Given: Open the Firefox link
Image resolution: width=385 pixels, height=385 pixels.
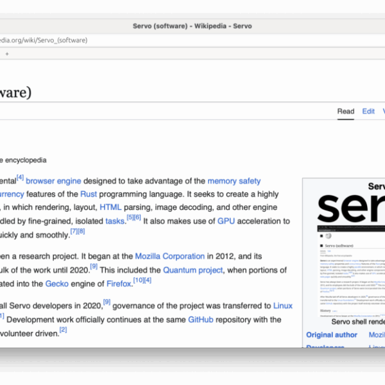Looking at the screenshot, I should tap(119, 284).
